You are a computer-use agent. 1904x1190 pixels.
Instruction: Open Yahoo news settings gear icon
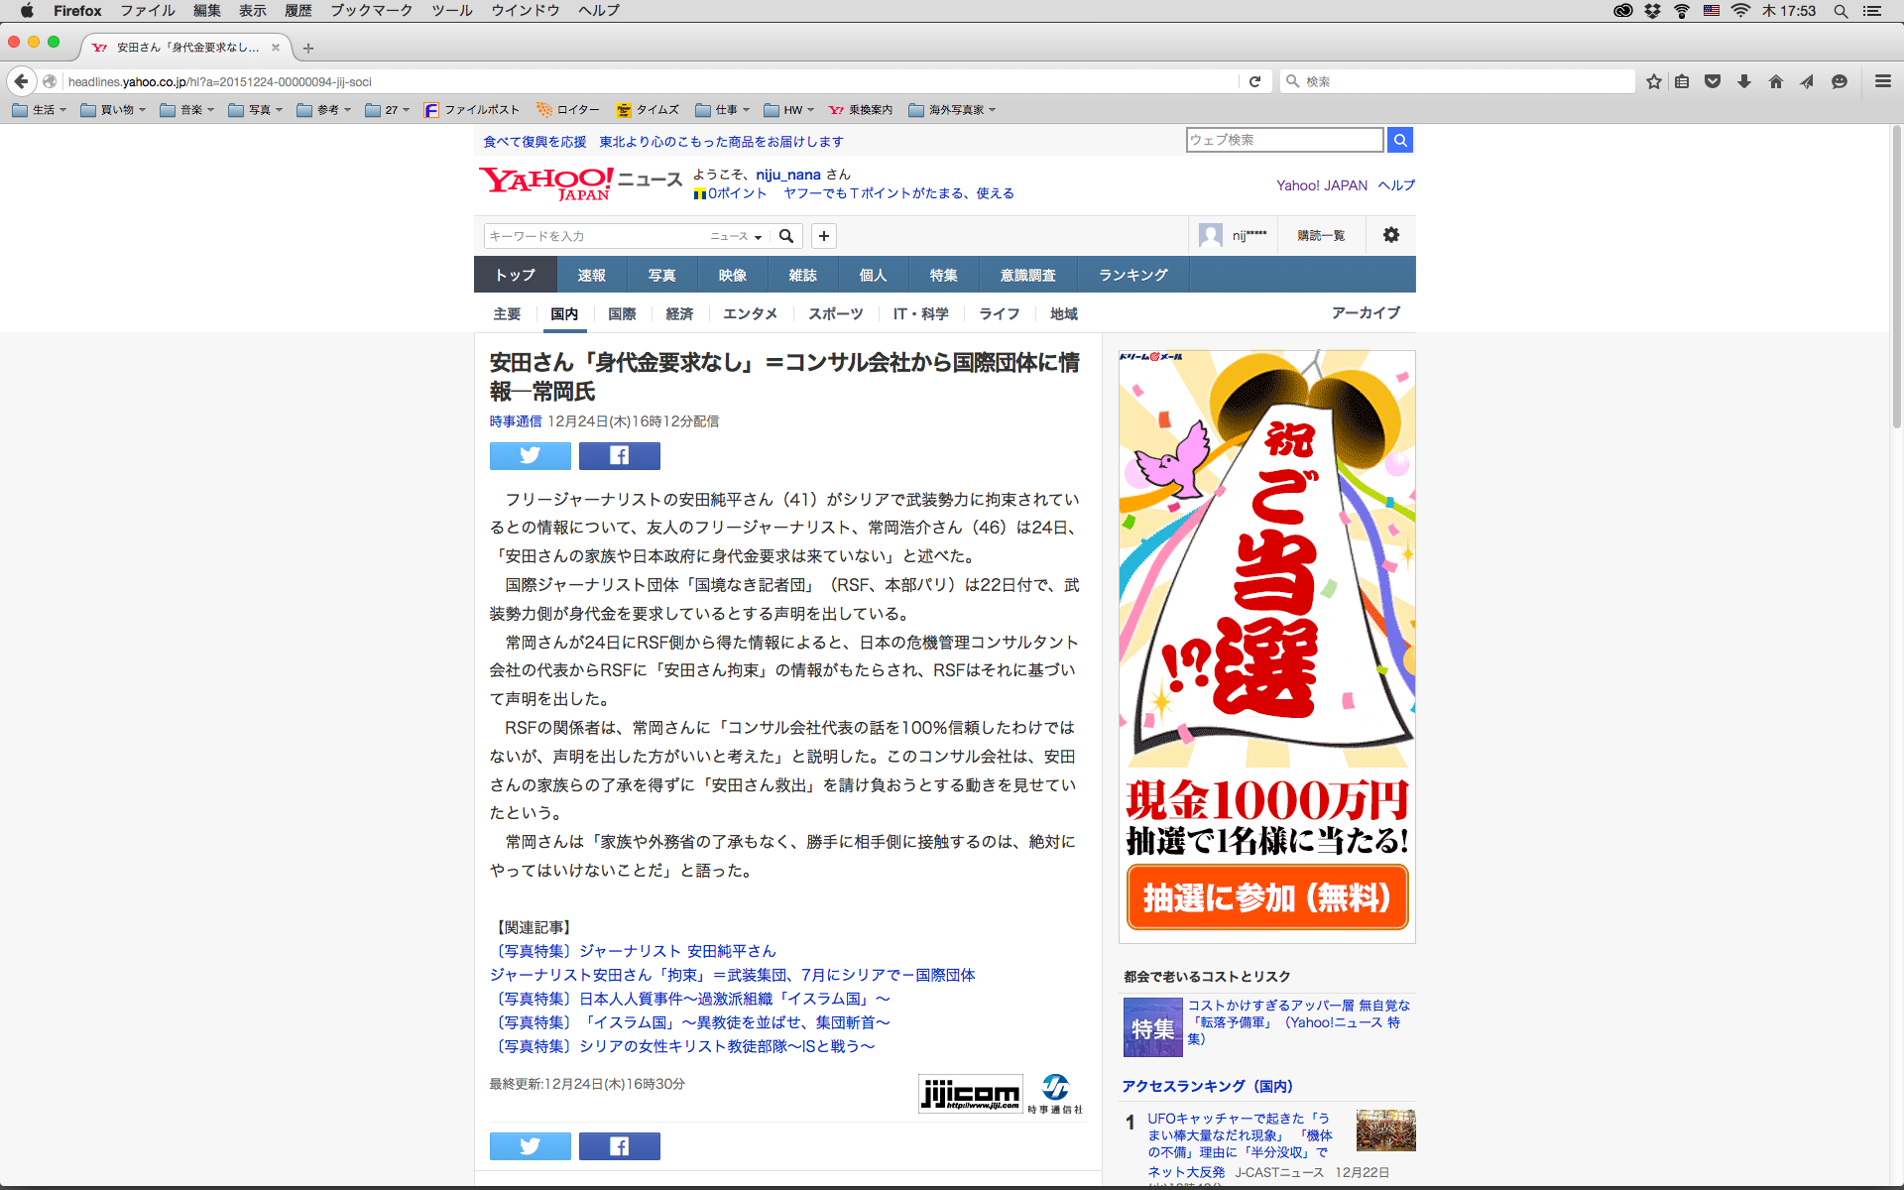tap(1390, 235)
